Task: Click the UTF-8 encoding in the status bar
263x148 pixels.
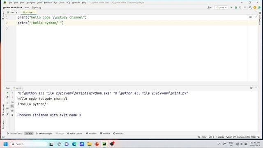Action: 211,137
